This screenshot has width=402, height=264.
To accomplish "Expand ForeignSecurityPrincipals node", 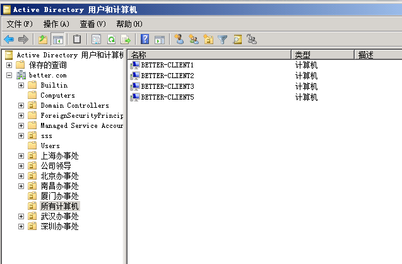I will coord(21,115).
